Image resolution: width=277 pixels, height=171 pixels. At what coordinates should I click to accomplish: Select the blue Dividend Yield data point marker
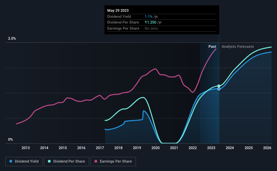(219, 89)
